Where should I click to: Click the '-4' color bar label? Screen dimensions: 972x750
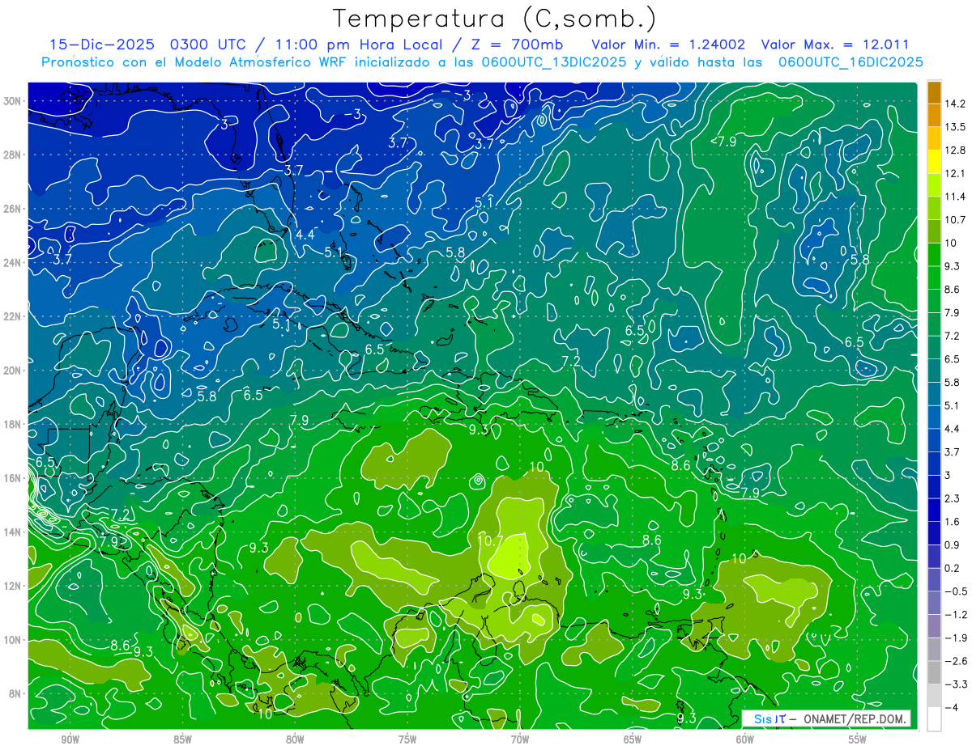pyautogui.click(x=951, y=707)
